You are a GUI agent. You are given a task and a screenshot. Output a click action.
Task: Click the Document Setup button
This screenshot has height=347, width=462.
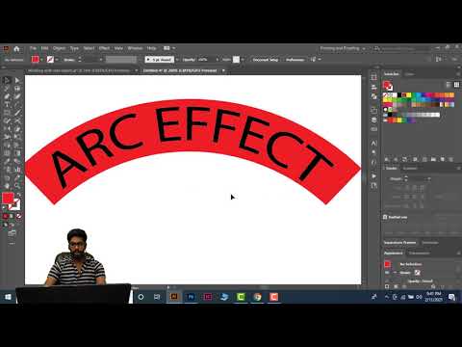coord(265,60)
